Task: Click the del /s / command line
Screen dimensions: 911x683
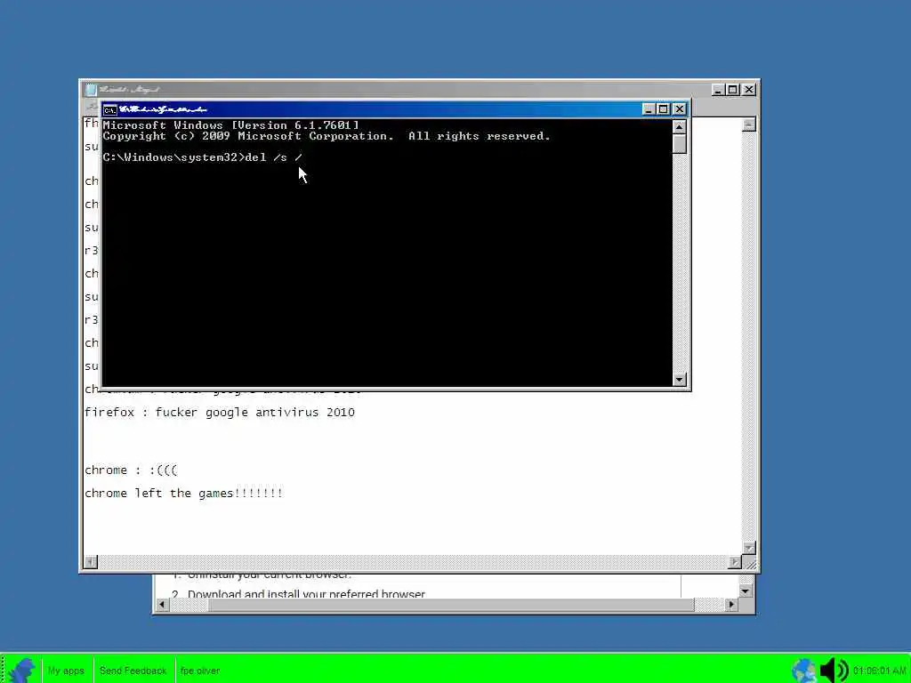Action: point(203,157)
